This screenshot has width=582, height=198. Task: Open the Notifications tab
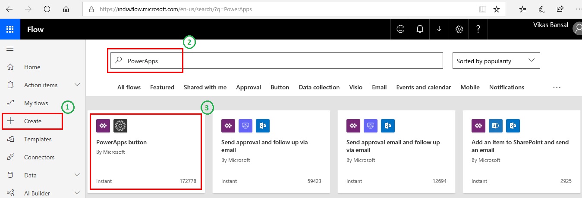pos(506,87)
